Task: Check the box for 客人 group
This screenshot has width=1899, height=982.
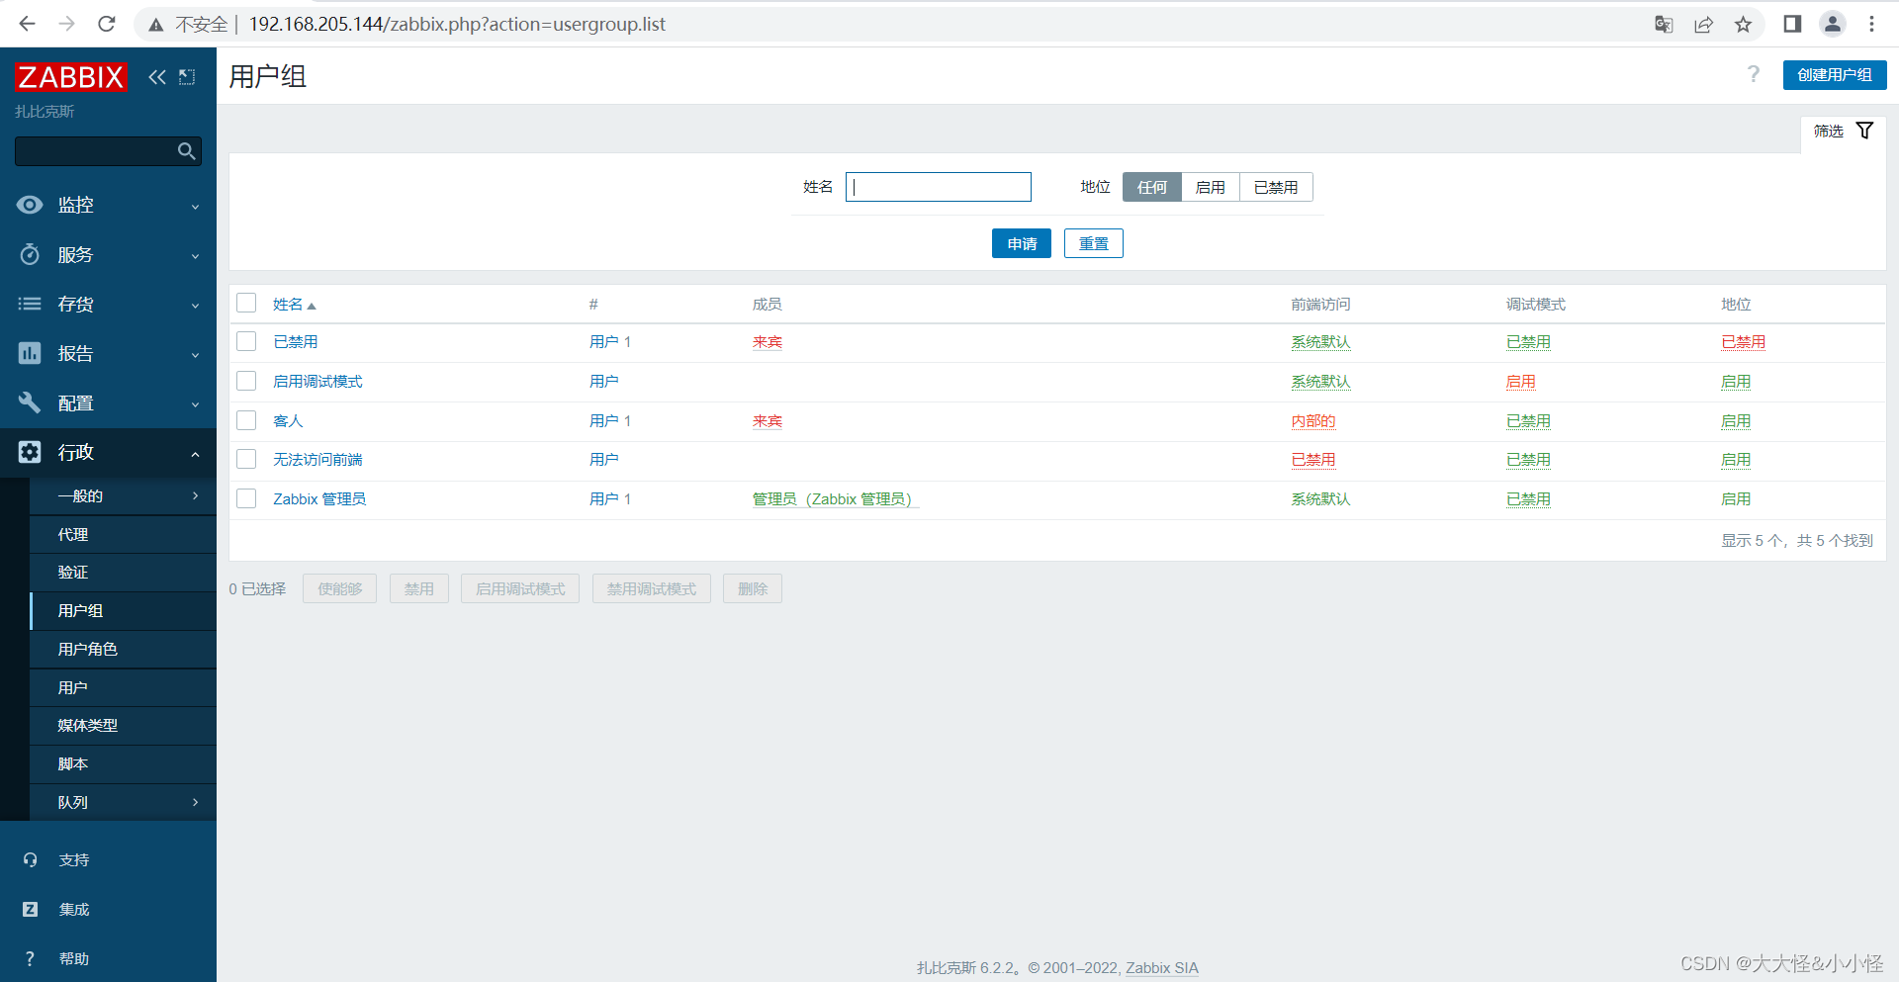Action: (x=246, y=420)
